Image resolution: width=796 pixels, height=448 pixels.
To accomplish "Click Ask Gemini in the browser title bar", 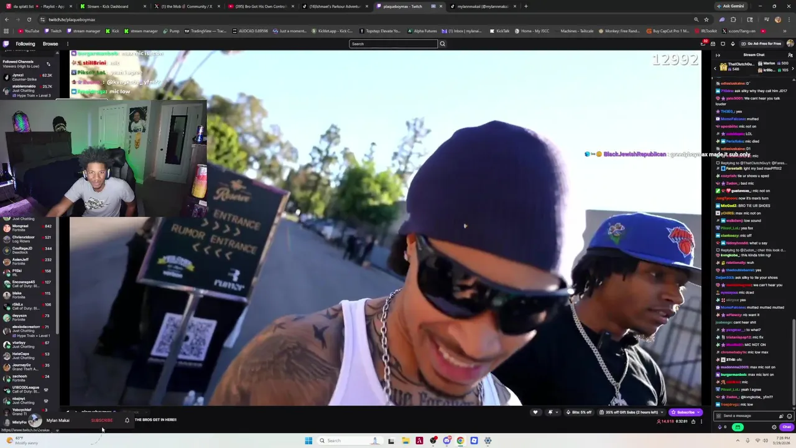I will pyautogui.click(x=729, y=6).
